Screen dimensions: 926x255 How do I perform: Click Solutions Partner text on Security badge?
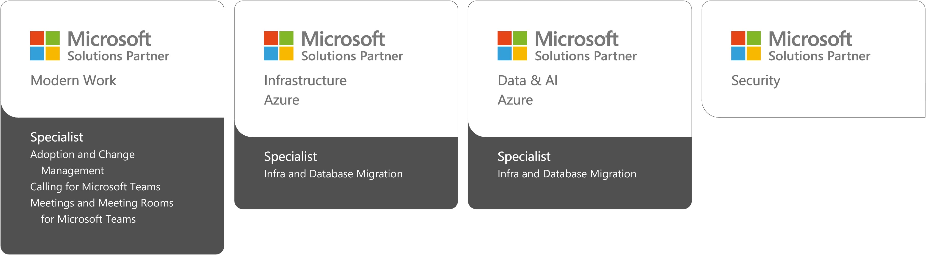point(819,56)
